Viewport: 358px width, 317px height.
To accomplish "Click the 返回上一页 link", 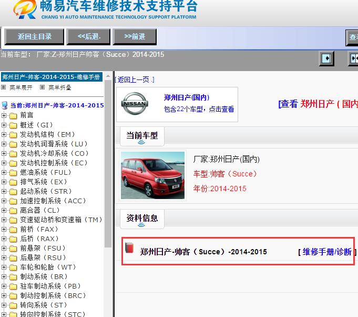I will click(135, 80).
